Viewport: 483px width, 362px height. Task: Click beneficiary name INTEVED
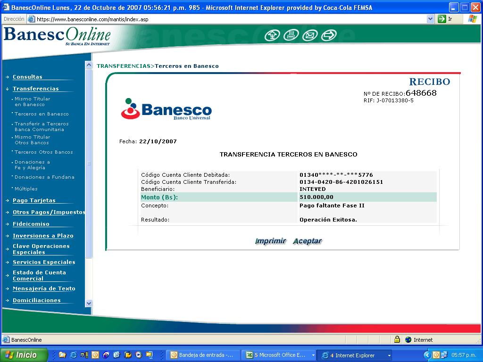point(312,189)
